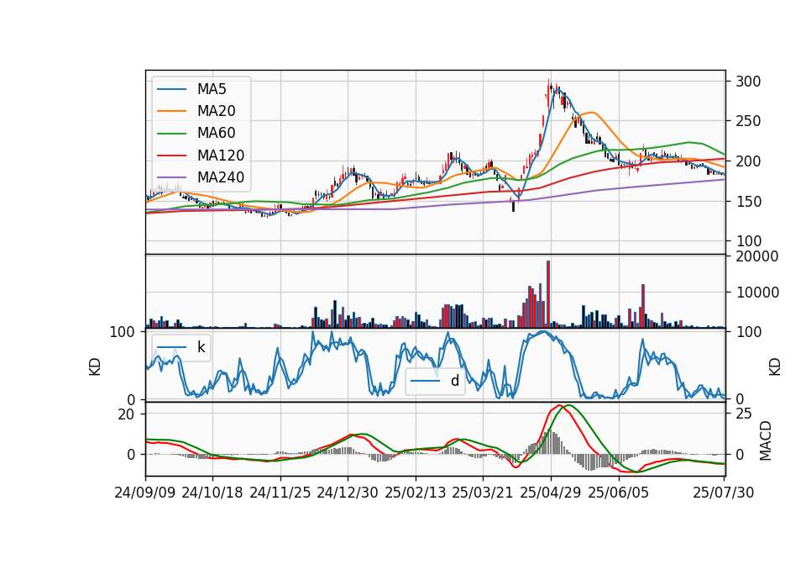Click the 25 tick on MACD right axis
The height and width of the screenshot is (580, 806).
[744, 414]
